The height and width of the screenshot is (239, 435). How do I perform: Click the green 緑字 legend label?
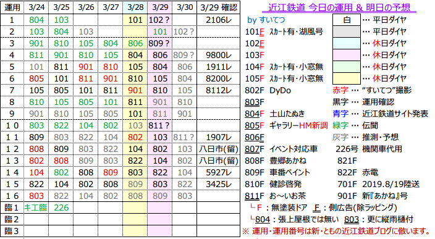pyautogui.click(x=340, y=125)
